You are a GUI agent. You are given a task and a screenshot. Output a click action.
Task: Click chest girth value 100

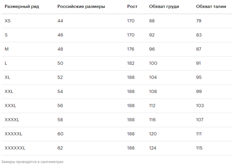153,63
